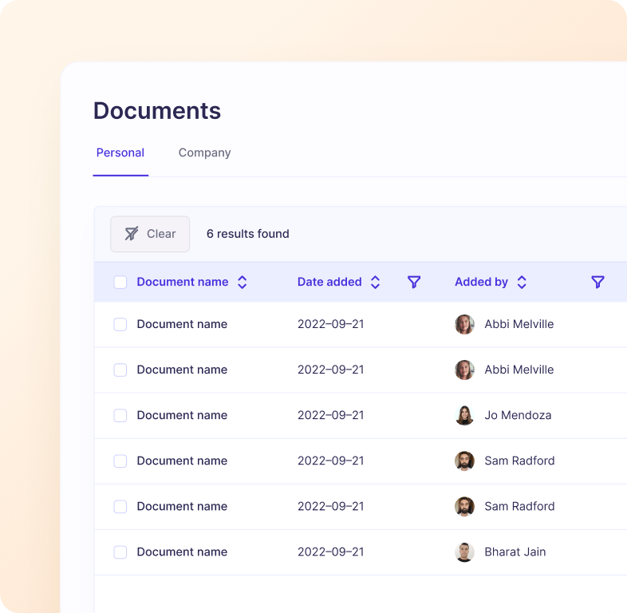Viewport: 627px width, 613px height.
Task: Check the first document row checkbox
Action: tap(120, 324)
